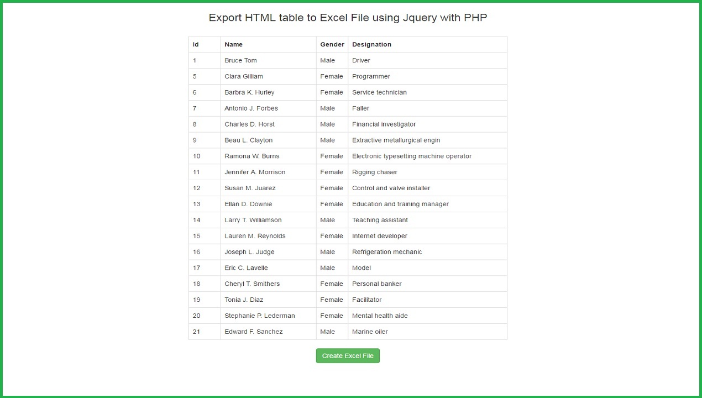The height and width of the screenshot is (398, 702).
Task: Click the Id column header
Action: pos(195,44)
